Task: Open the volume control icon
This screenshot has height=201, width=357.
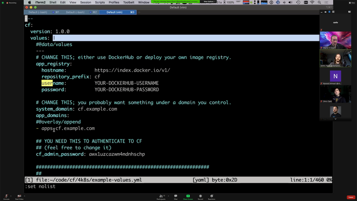Action: click(x=290, y=2)
